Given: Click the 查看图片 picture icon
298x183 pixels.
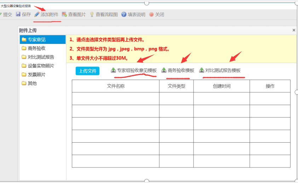Looking at the screenshot, I should coord(64,15).
